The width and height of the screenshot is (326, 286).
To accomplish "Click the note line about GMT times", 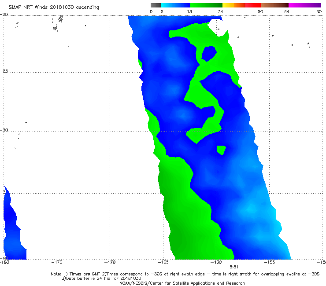I will pyautogui.click(x=185, y=274).
